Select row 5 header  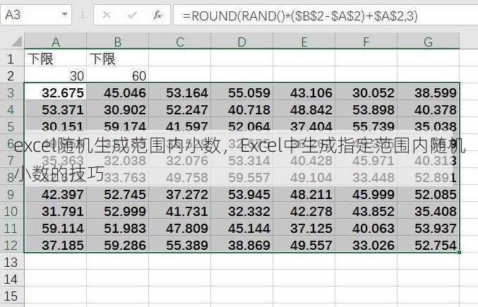tap(11, 126)
